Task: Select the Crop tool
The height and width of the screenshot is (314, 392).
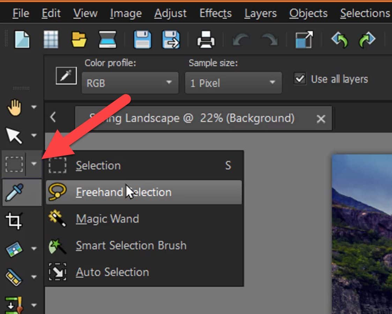Action: (x=15, y=220)
